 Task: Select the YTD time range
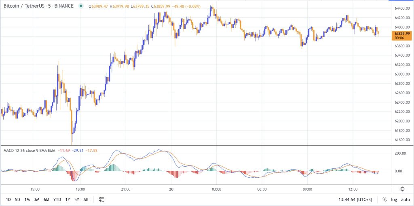tap(57, 200)
